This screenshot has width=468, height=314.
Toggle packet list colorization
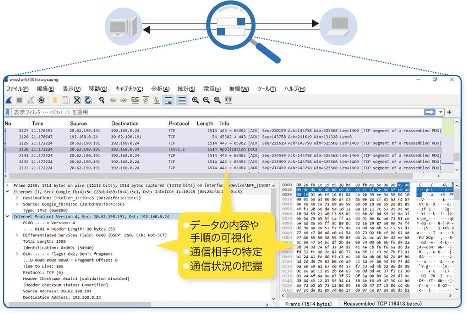(x=182, y=100)
